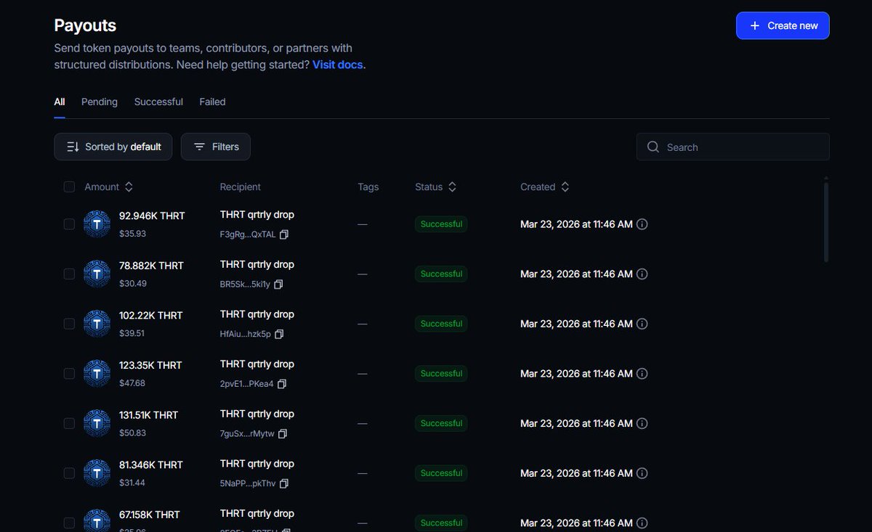
Task: Toggle the select-all checkbox in table header
Action: (x=69, y=187)
